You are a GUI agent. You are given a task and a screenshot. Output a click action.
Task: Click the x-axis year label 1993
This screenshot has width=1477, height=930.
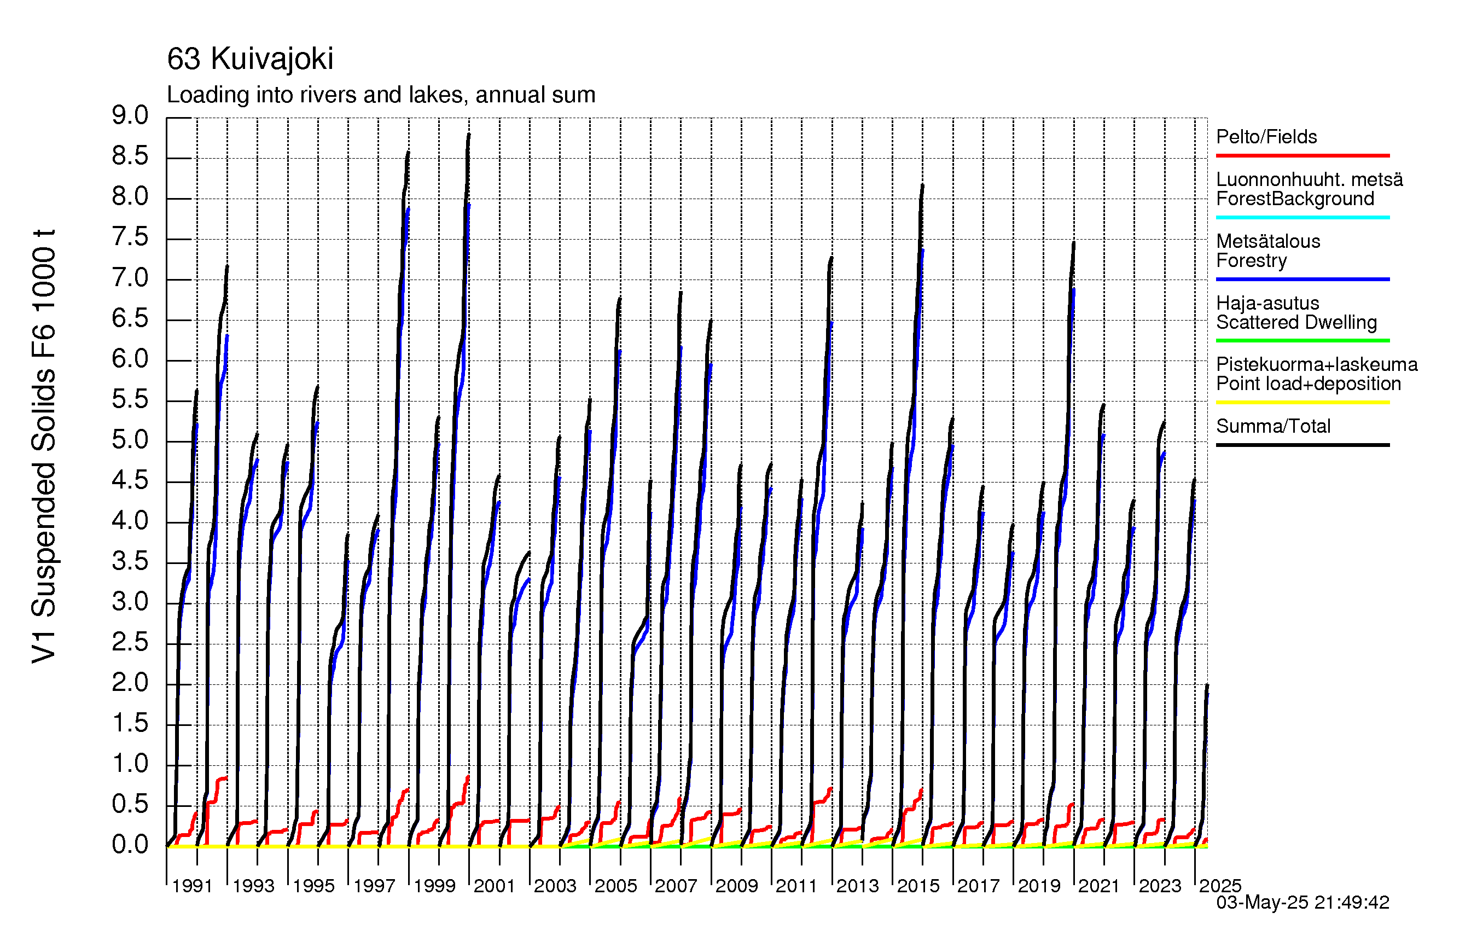(253, 886)
